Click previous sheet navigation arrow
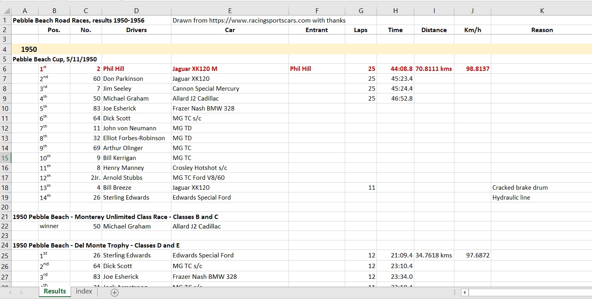The width and height of the screenshot is (592, 299). [x=10, y=293]
